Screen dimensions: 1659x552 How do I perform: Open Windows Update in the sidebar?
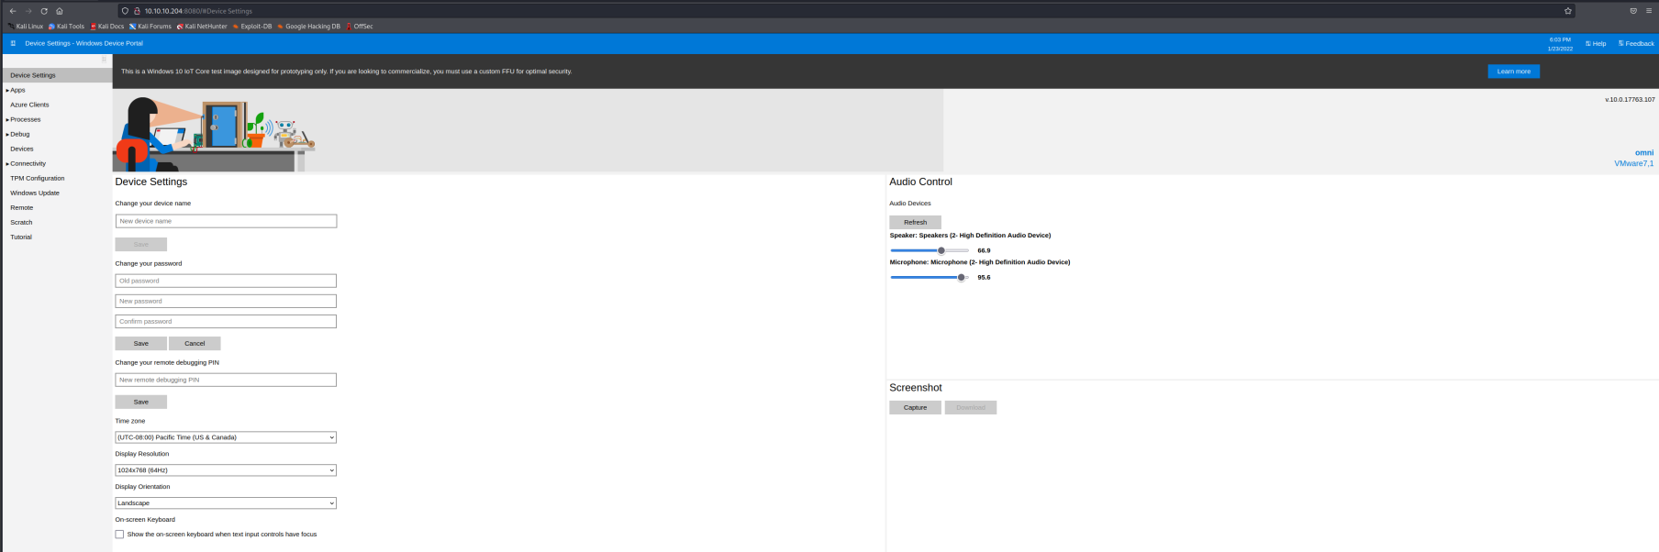35,193
